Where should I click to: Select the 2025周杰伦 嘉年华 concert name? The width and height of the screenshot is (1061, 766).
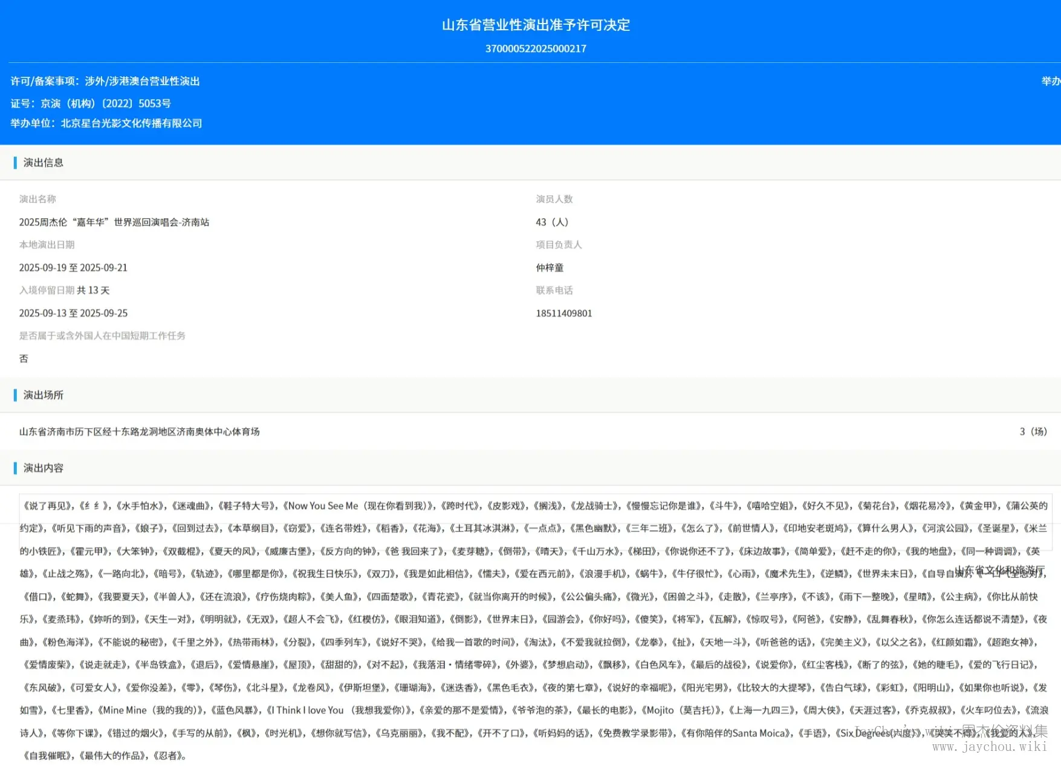click(114, 222)
